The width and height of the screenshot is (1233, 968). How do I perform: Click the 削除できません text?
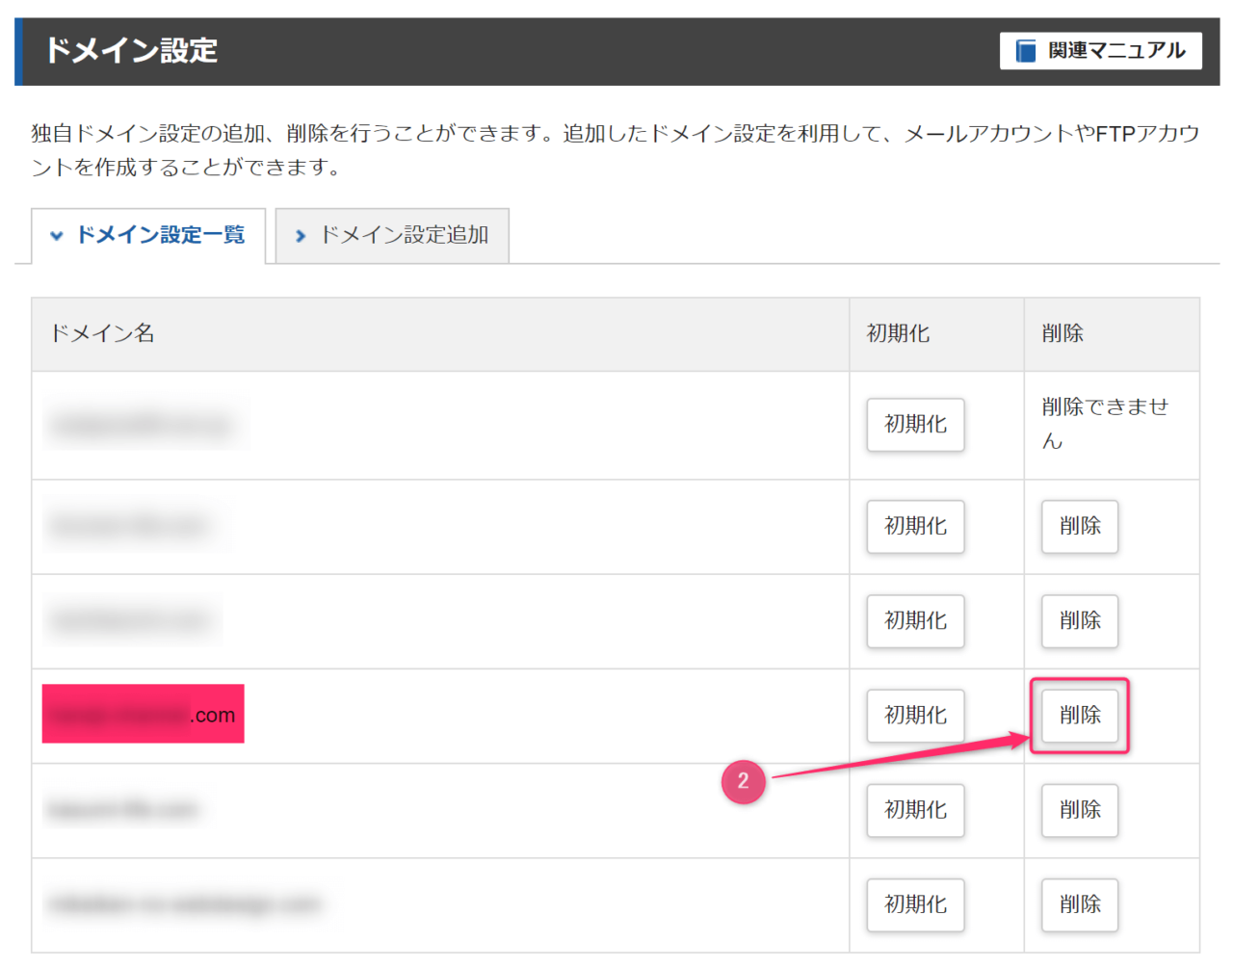click(x=1105, y=424)
